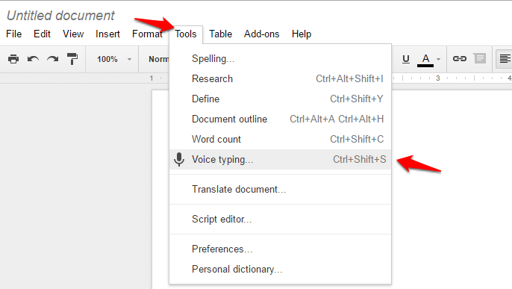This screenshot has height=289, width=512.
Task: Click the Undo arrow icon
Action: [33, 59]
